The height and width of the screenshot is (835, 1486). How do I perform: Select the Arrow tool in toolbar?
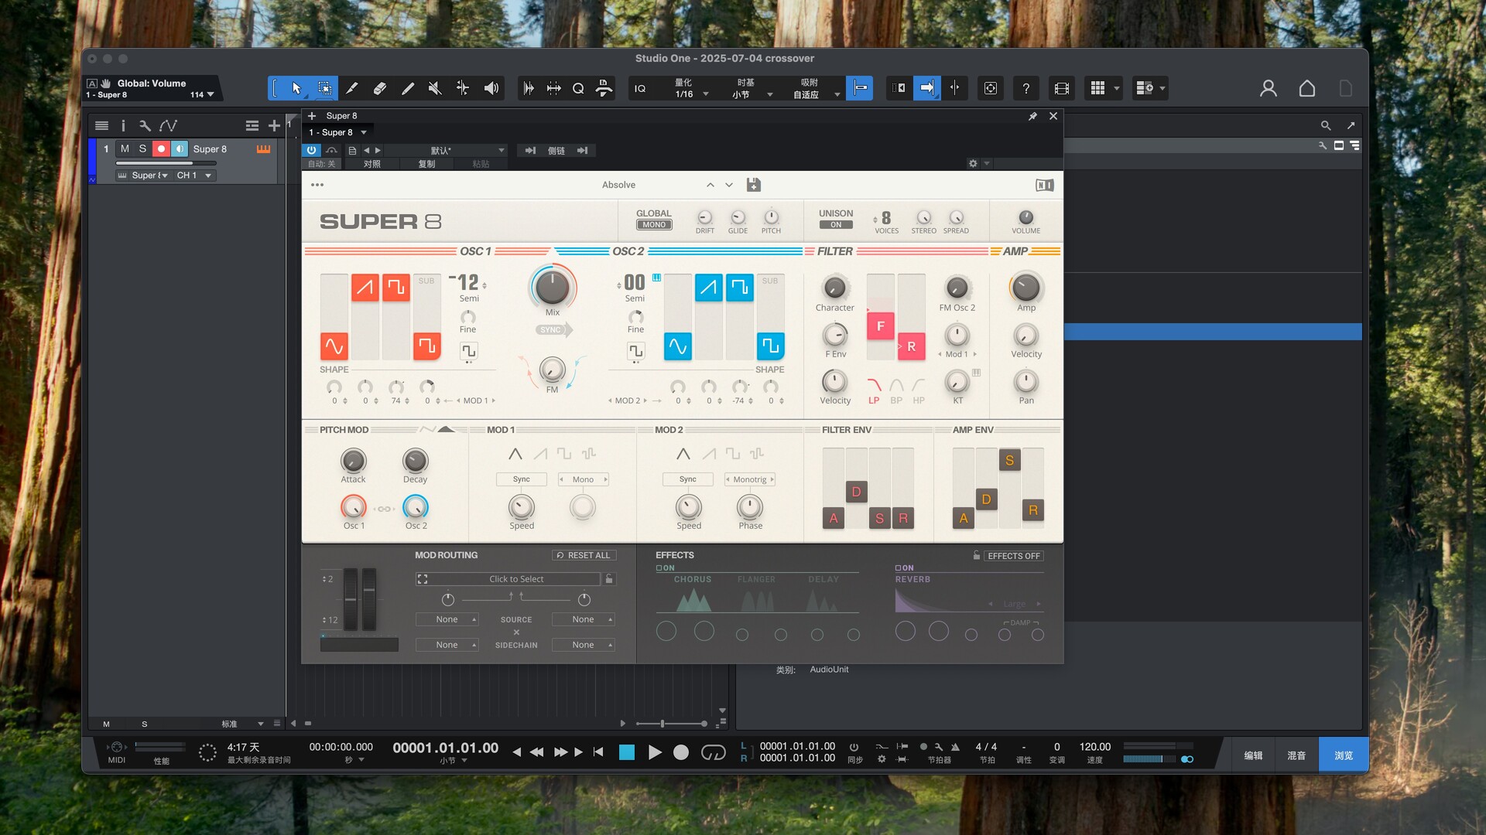pos(296,88)
